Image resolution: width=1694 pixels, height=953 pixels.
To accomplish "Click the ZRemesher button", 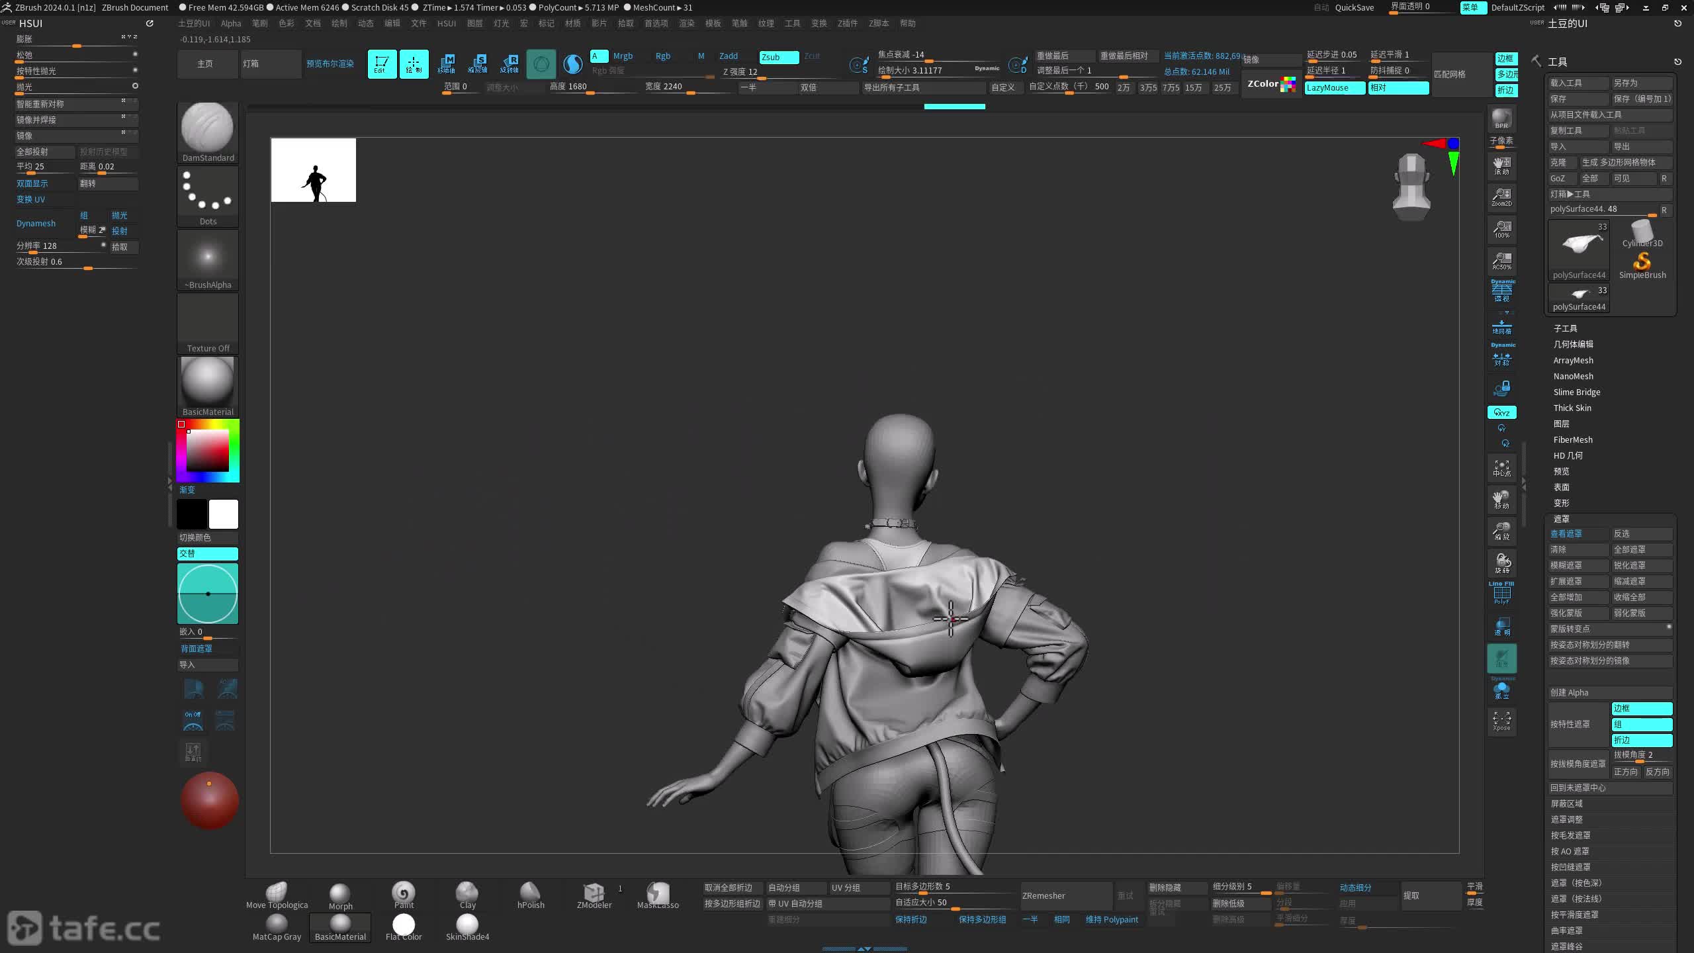I will [1066, 895].
